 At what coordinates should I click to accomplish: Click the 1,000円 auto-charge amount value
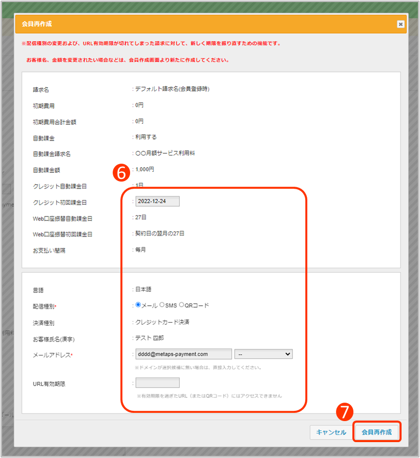pos(144,169)
